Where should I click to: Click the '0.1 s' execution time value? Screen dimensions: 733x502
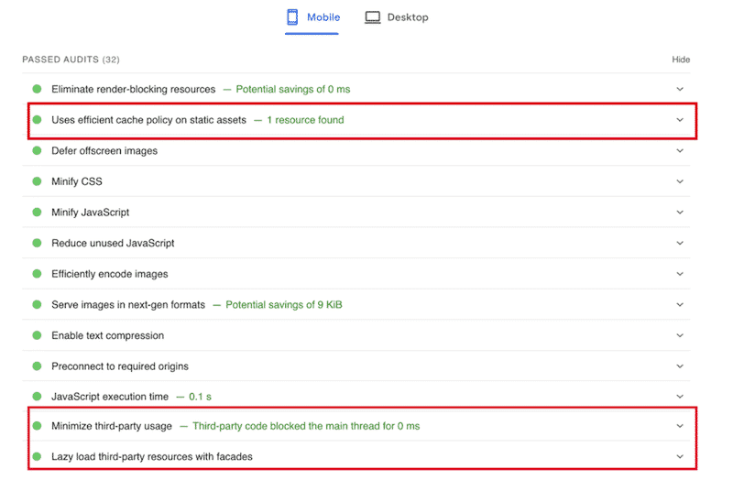(200, 397)
